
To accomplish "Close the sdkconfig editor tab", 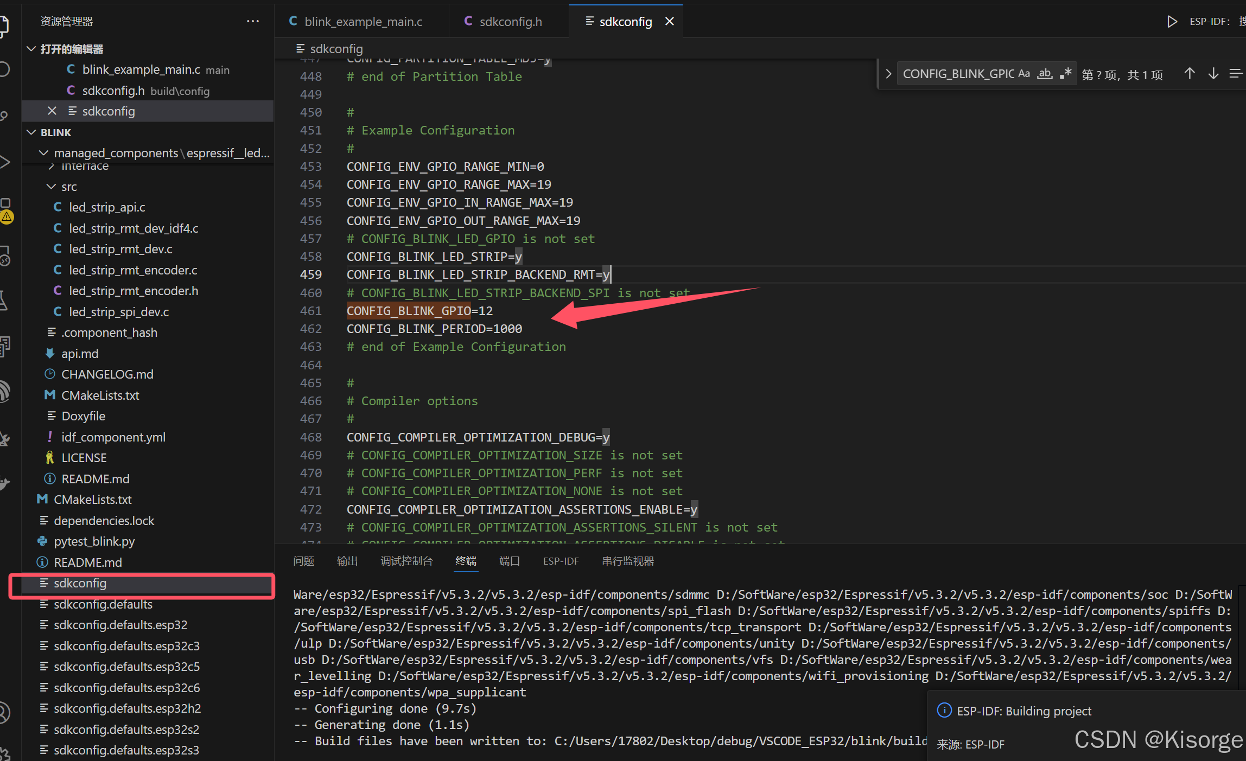I will coord(670,21).
